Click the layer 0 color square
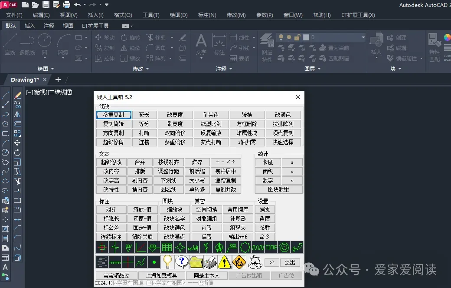This screenshot has height=288, width=451. click(306, 37)
